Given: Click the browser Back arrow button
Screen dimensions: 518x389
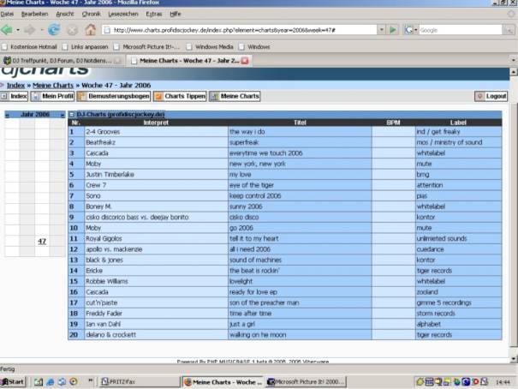Looking at the screenshot, I should [x=6, y=30].
